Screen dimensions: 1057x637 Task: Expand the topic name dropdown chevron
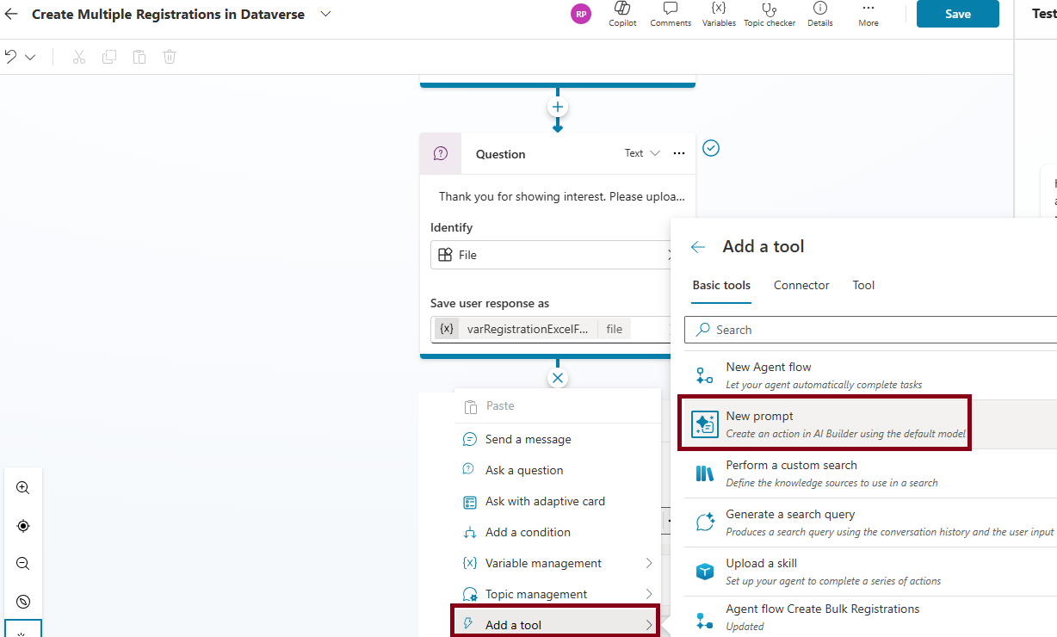pyautogui.click(x=325, y=15)
